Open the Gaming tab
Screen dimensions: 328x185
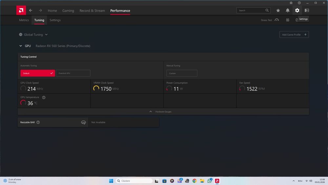pos(68,11)
